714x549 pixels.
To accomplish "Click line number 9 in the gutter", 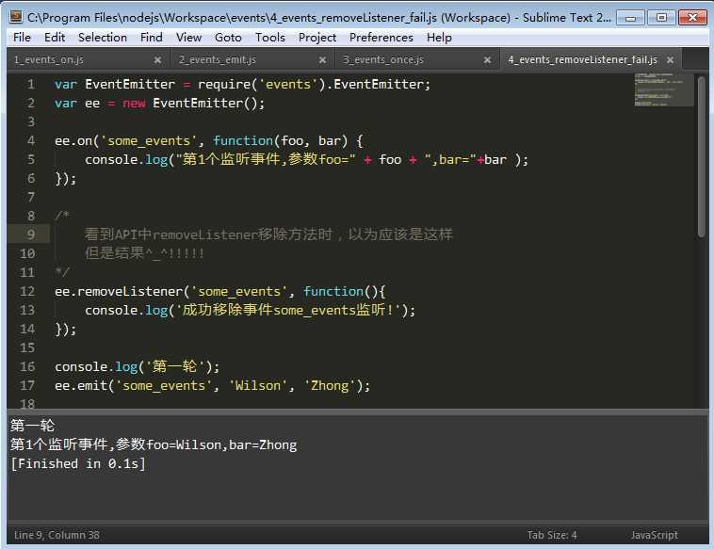I will click(31, 234).
